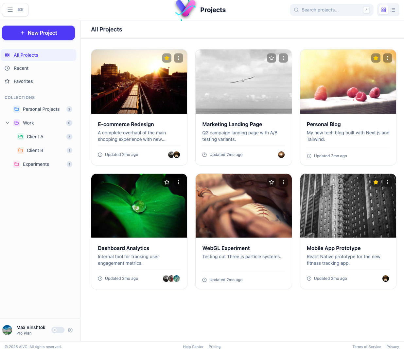Favorite Marketing Landing Page with star
The height and width of the screenshot is (350, 404).
tap(272, 58)
